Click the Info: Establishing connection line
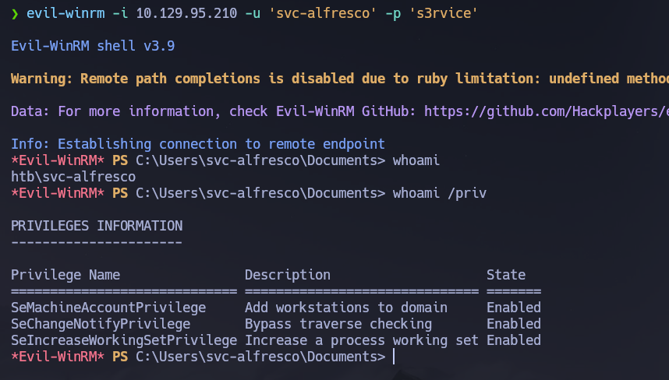 tap(198, 144)
